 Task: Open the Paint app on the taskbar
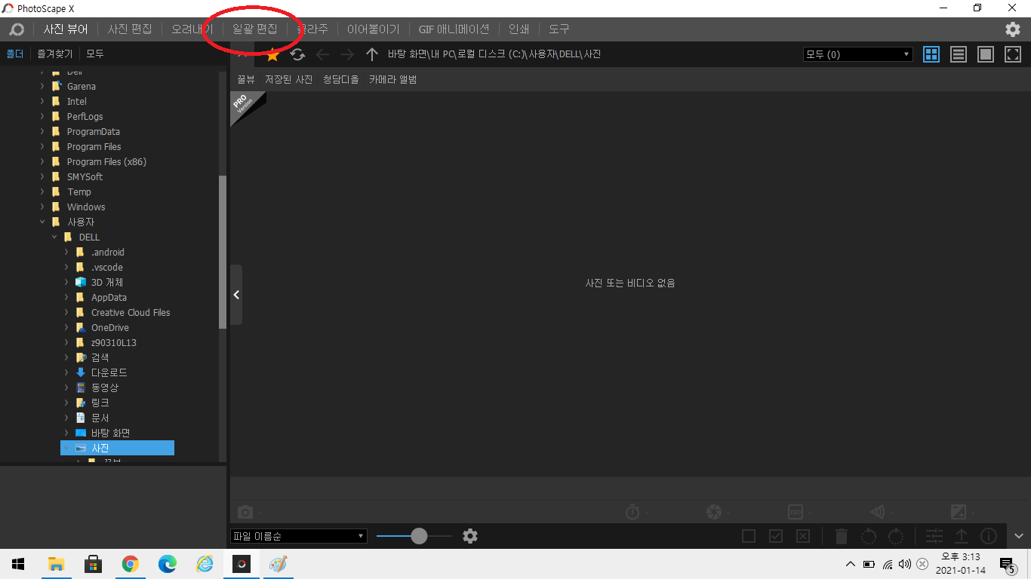[x=279, y=564]
